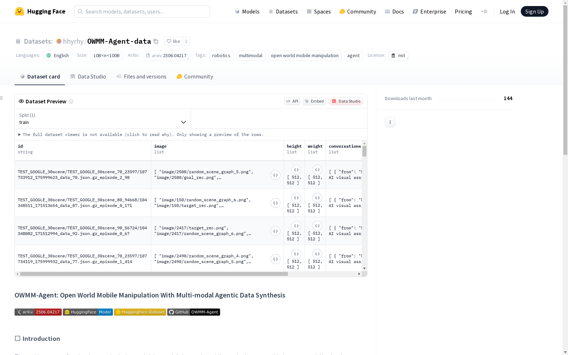568x355 pixels.
Task: Open the hhyrhy user avatar
Action: coord(59,41)
